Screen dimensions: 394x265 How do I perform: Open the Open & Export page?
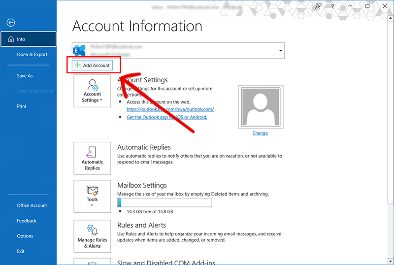pos(32,54)
